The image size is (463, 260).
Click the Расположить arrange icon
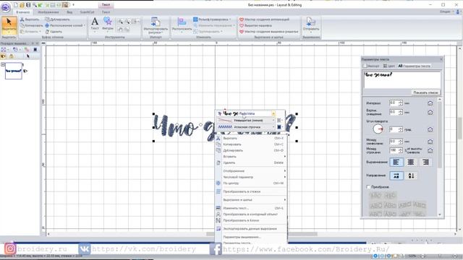(182, 25)
